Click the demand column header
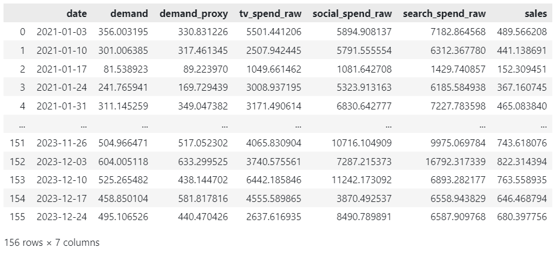The width and height of the screenshot is (557, 257). tap(129, 13)
